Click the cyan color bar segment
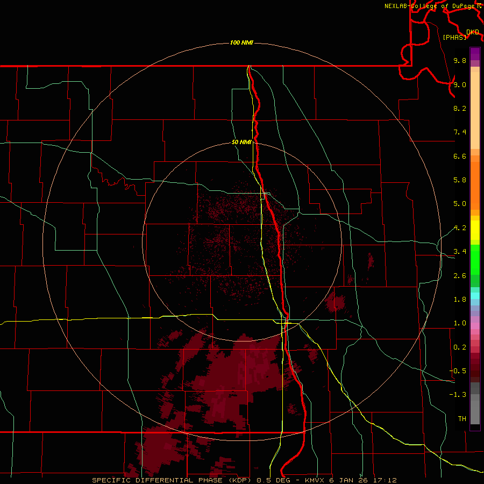Viewport: 484px width, 484px height. pos(475,296)
